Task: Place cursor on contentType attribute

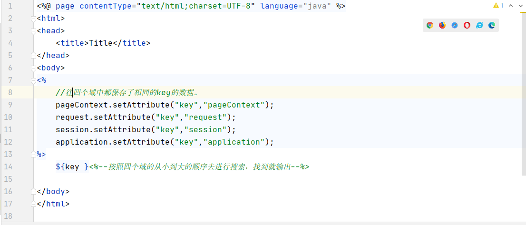Action: click(106, 6)
